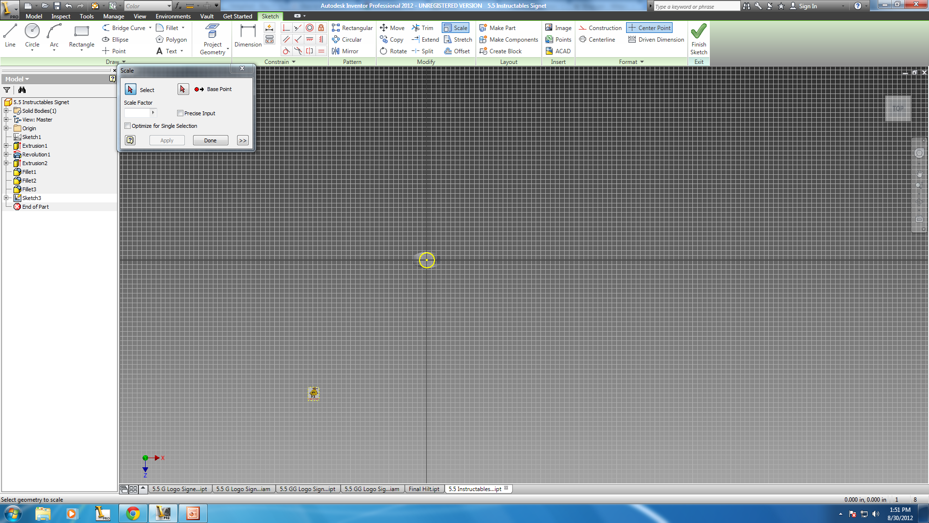
Task: Enable Optimize for Single Selection
Action: [128, 126]
